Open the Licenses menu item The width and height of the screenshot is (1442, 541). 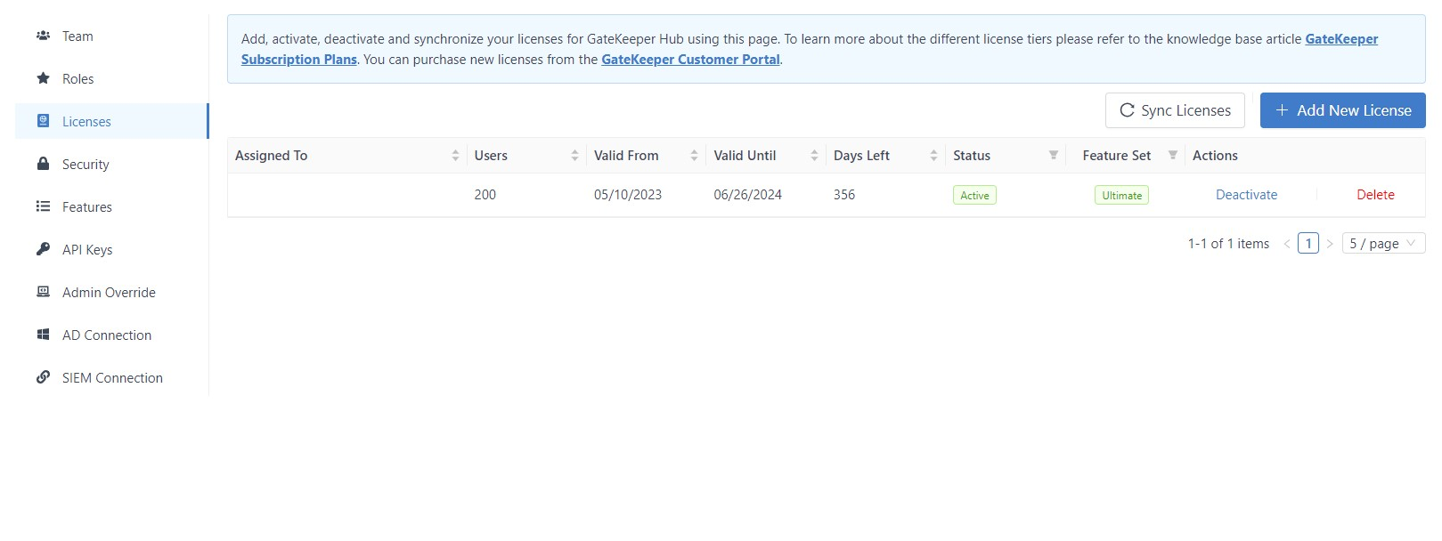[x=86, y=122]
